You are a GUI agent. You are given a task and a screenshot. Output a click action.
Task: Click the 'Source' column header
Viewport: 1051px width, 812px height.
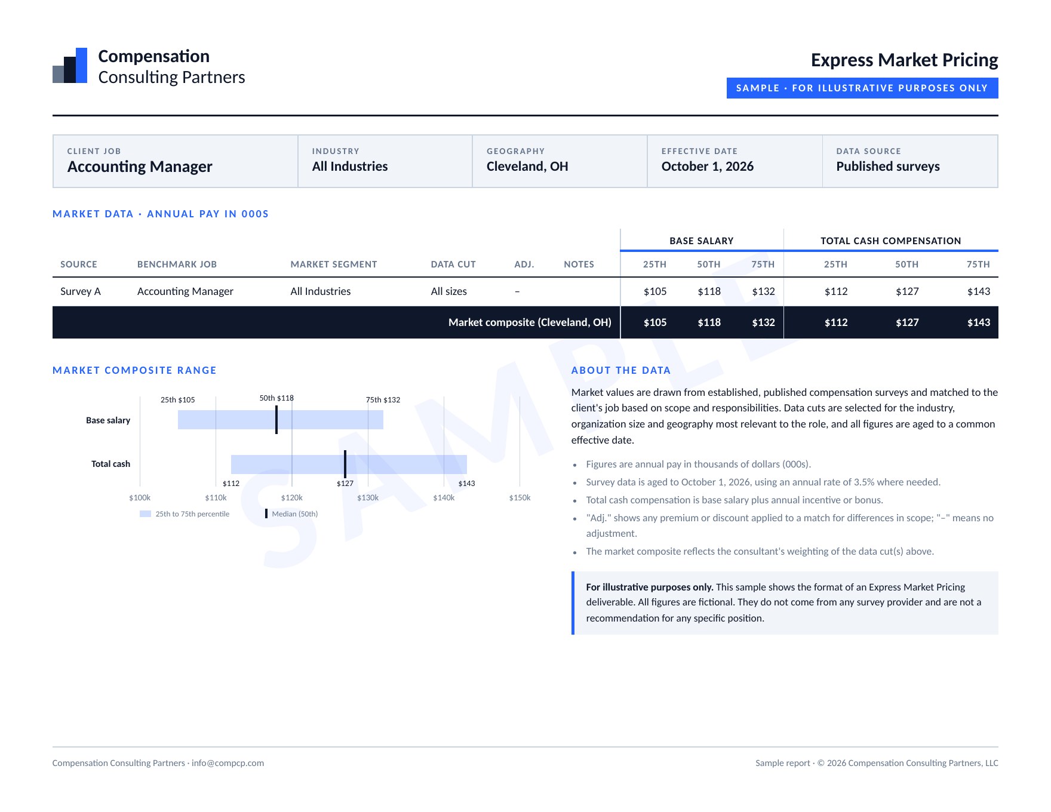[x=79, y=264]
